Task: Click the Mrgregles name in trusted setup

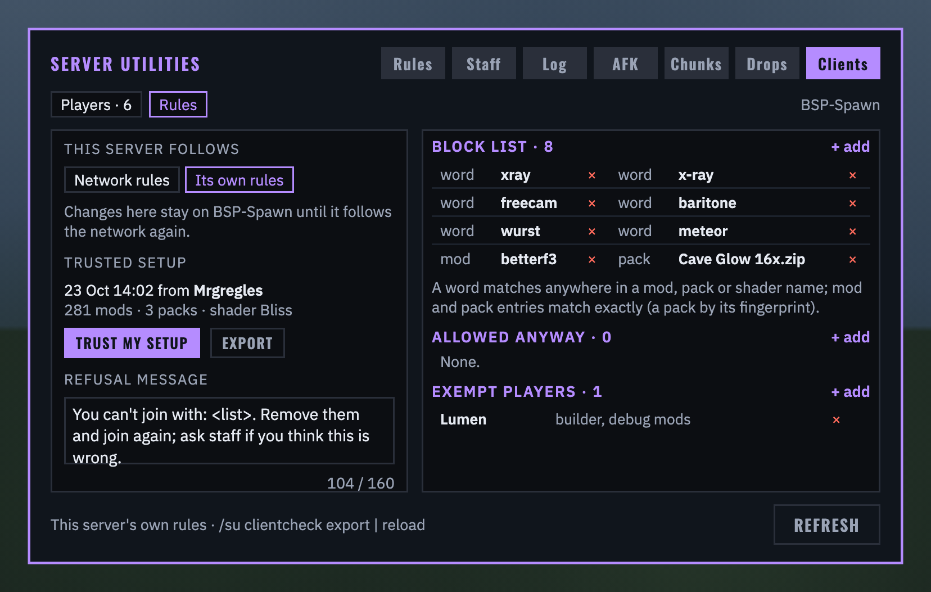Action: (228, 291)
